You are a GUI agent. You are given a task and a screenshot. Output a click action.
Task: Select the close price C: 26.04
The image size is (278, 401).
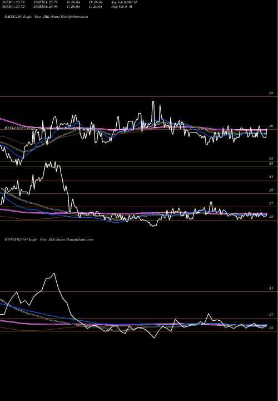[73, 7]
